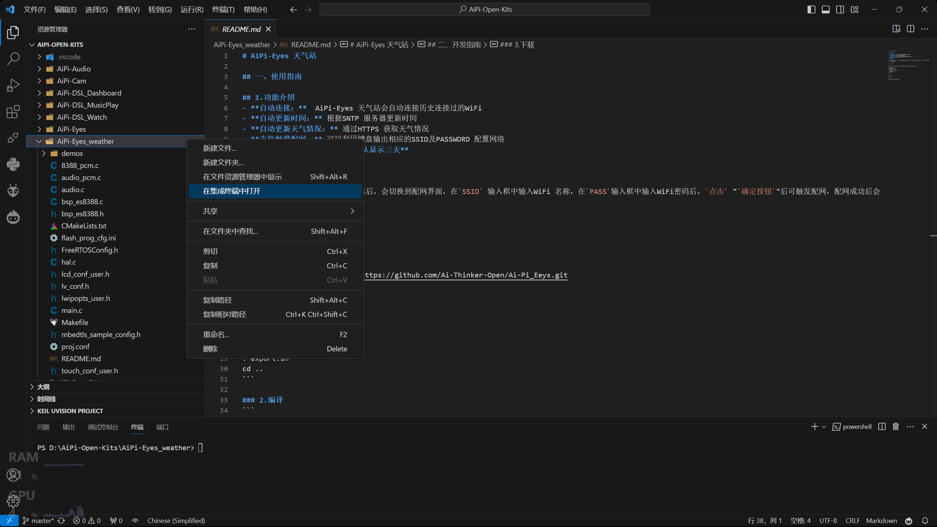The height and width of the screenshot is (527, 937).
Task: Open the Accounts icon in activity bar
Action: click(13, 475)
